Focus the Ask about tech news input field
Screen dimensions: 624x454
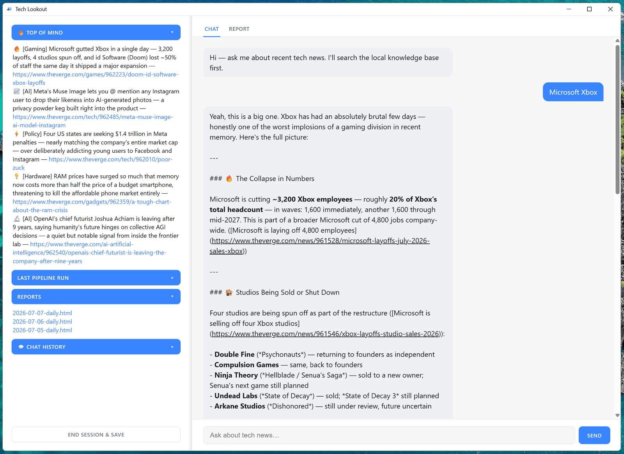point(389,435)
